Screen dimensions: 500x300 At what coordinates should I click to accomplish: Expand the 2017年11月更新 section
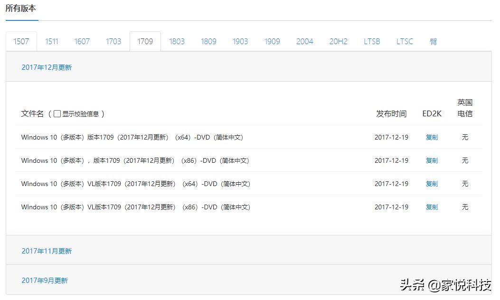click(47, 251)
